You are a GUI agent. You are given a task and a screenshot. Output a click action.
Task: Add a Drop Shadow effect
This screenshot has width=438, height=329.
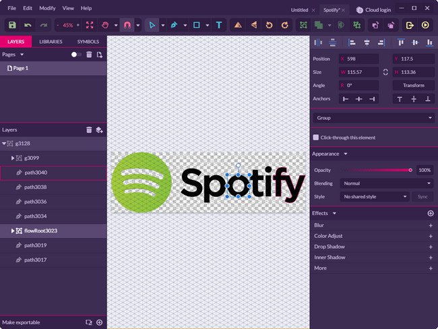[431, 247]
